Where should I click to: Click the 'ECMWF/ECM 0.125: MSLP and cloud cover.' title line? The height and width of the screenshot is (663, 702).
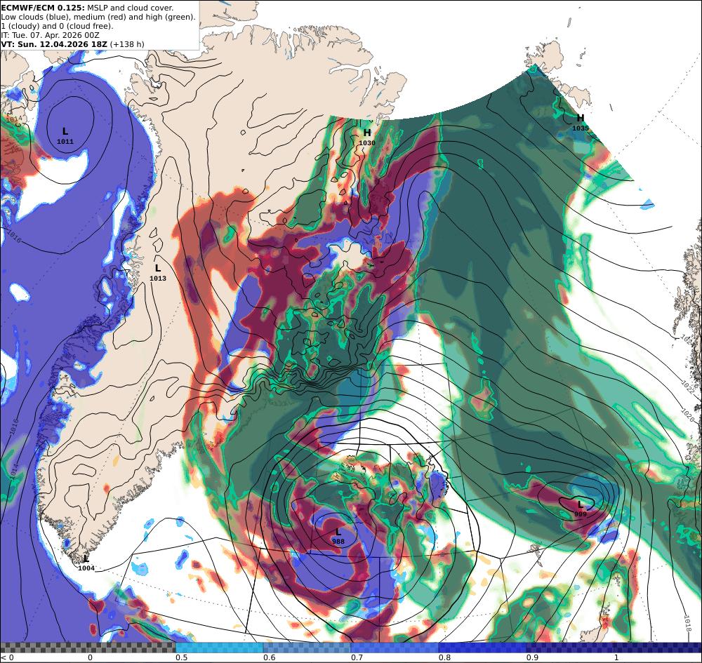coord(87,8)
